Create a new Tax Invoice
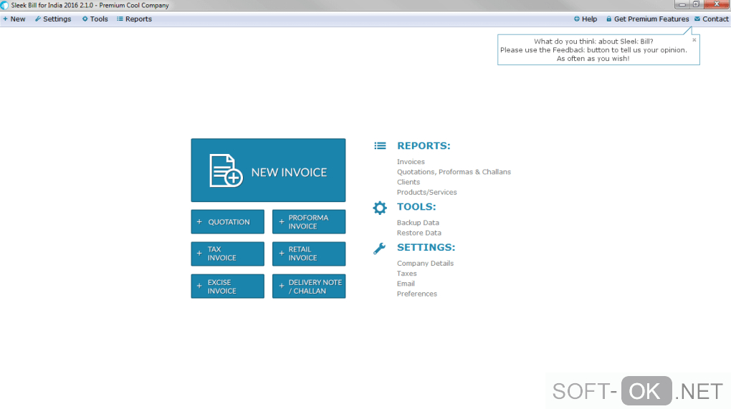The height and width of the screenshot is (409, 731). (227, 254)
